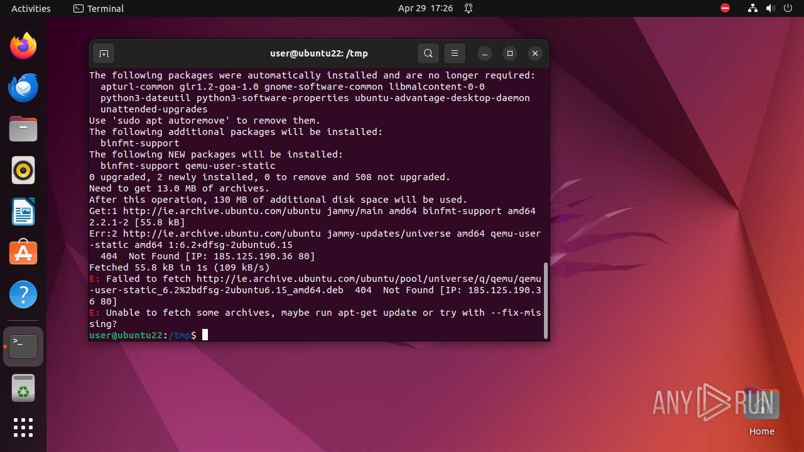804x452 pixels.
Task: Open the Activities overview
Action: pos(31,8)
